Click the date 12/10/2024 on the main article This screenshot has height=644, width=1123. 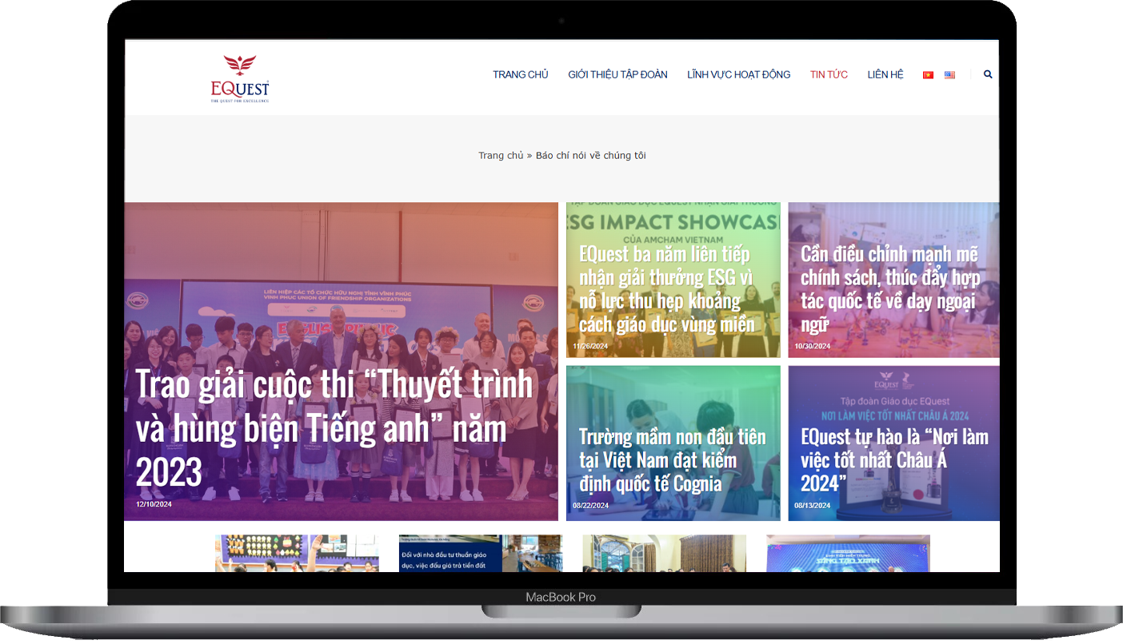[x=154, y=504]
